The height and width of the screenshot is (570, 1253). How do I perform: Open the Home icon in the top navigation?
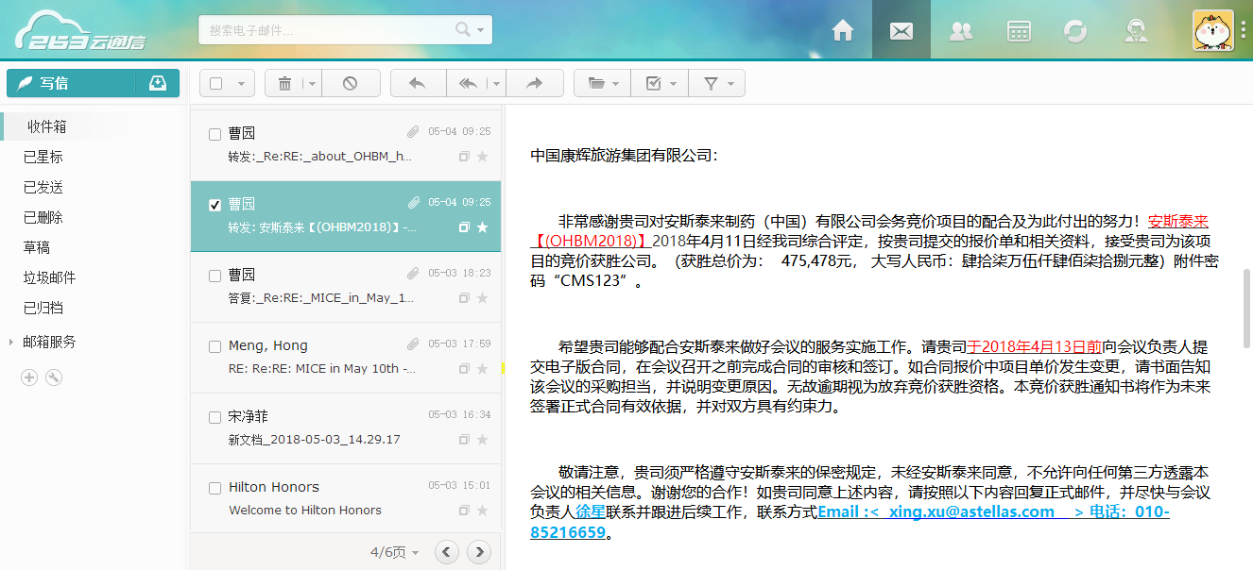(843, 30)
